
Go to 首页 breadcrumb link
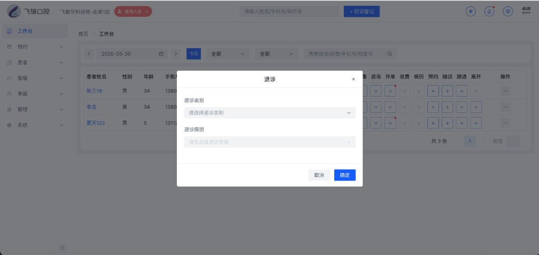(x=83, y=34)
